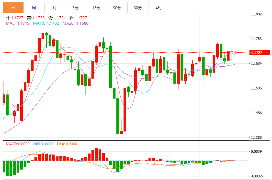Click the 高:1.1735 high price value
This screenshot has width=272, height=180.
click(x=36, y=18)
